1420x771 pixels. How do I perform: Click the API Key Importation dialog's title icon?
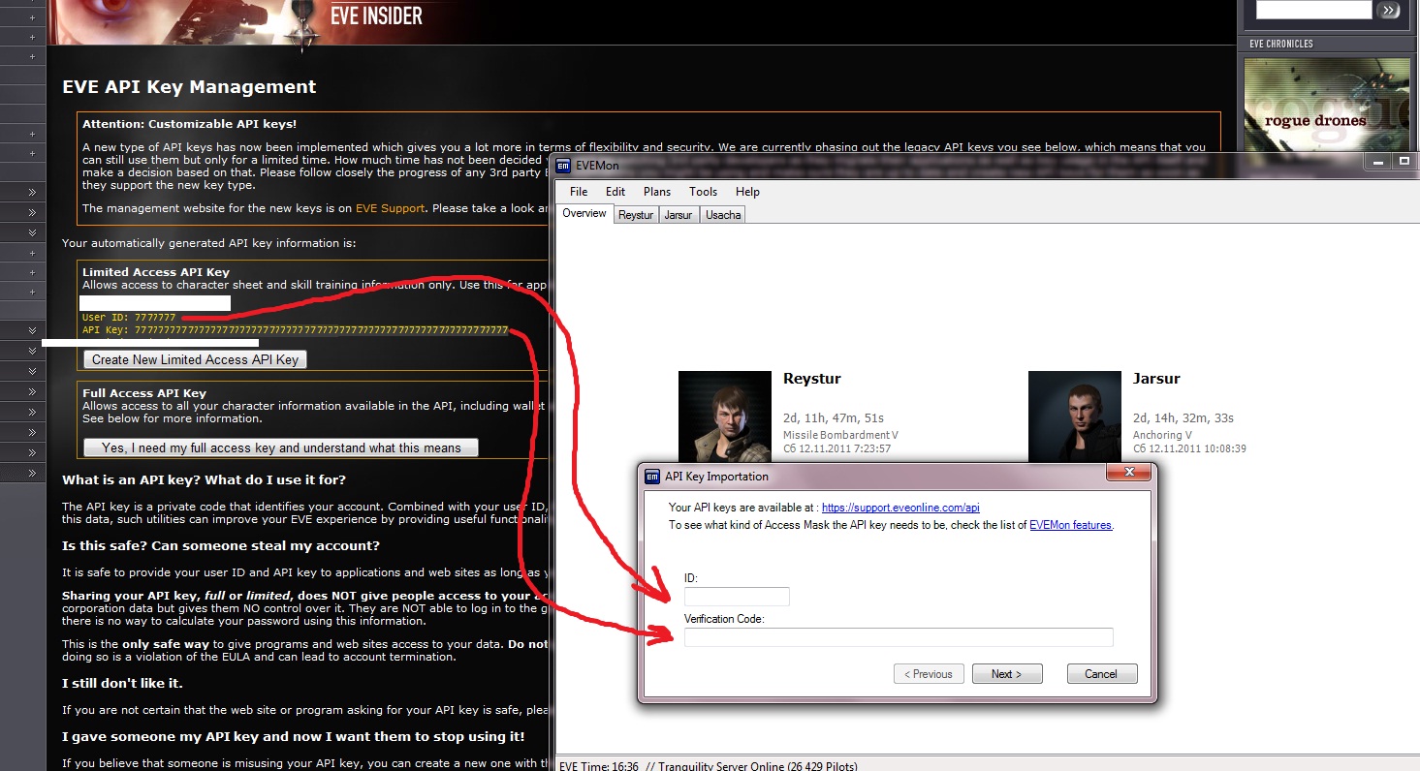tap(653, 476)
